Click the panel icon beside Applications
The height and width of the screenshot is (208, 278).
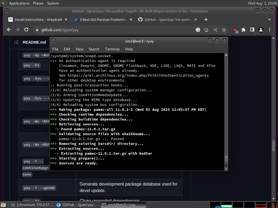[4, 3]
